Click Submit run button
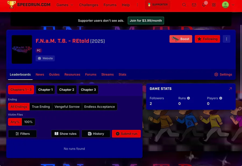Image resolution: width=242 pixels, height=166 pixels. click(126, 134)
